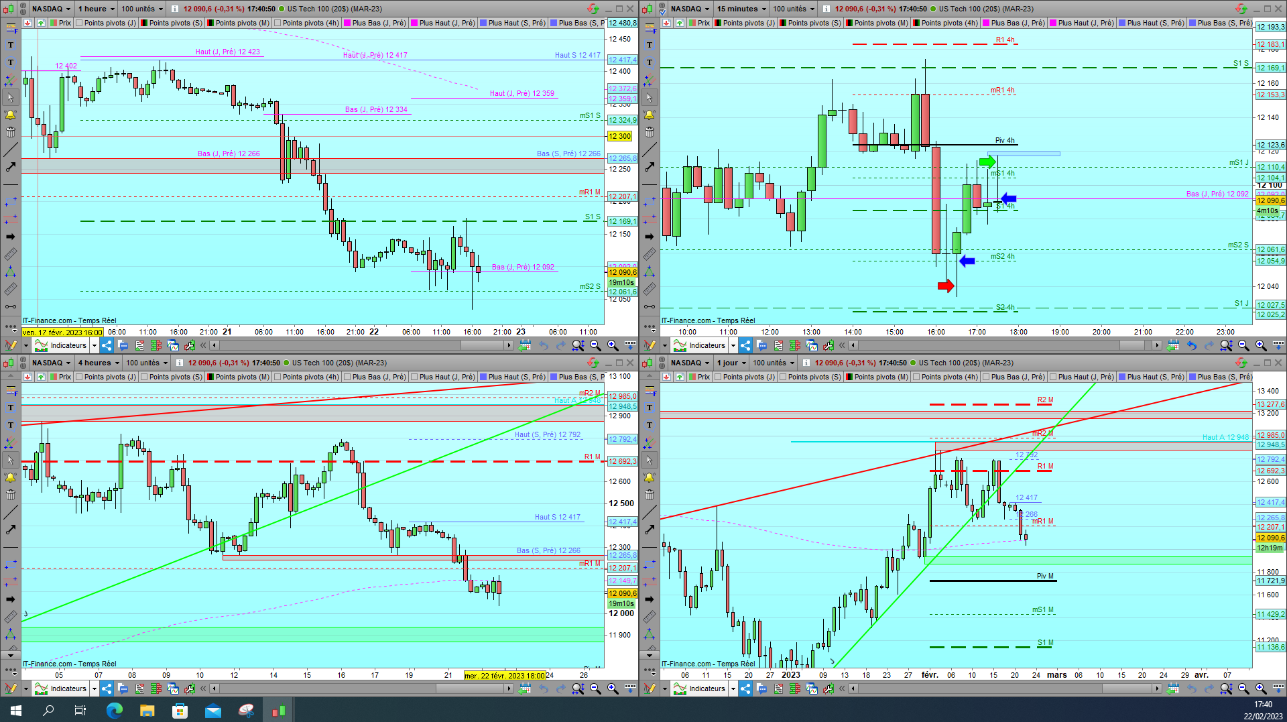Select Prix tab in 1 heure chart
The image size is (1287, 722).
[x=60, y=23]
